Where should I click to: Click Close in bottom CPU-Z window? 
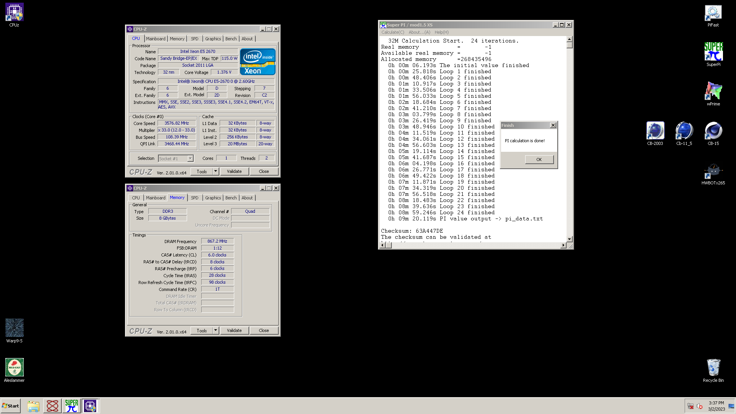tap(264, 330)
